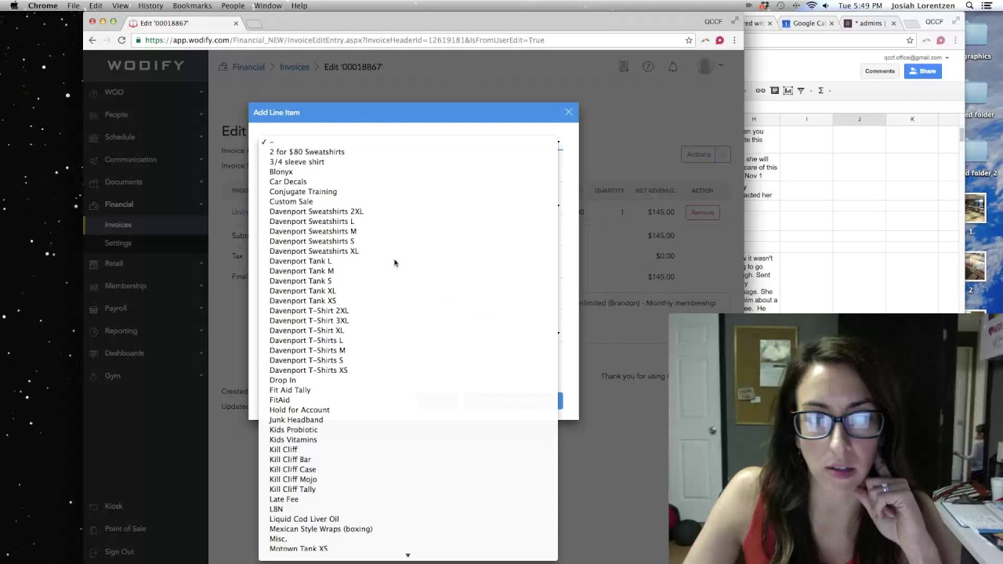Open the Bookmarks menu in menu bar
The height and width of the screenshot is (564, 1003).
pos(192,5)
